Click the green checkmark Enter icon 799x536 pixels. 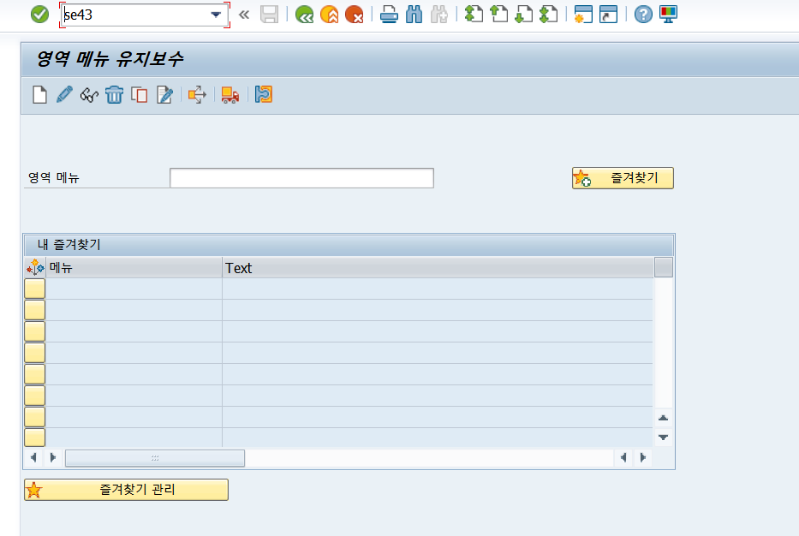[x=39, y=15]
